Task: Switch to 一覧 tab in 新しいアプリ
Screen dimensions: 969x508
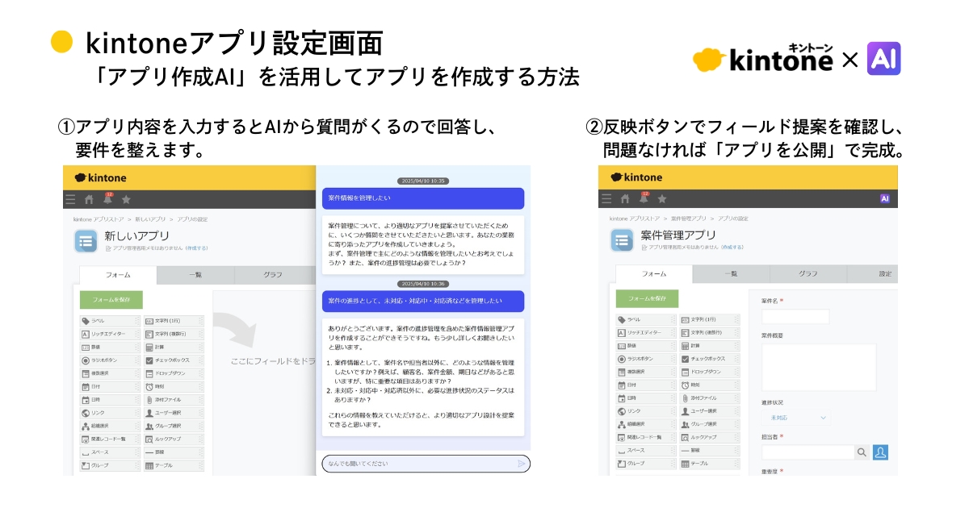Action: tap(195, 274)
